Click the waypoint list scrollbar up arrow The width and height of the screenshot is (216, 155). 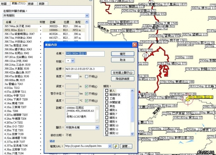(87, 22)
